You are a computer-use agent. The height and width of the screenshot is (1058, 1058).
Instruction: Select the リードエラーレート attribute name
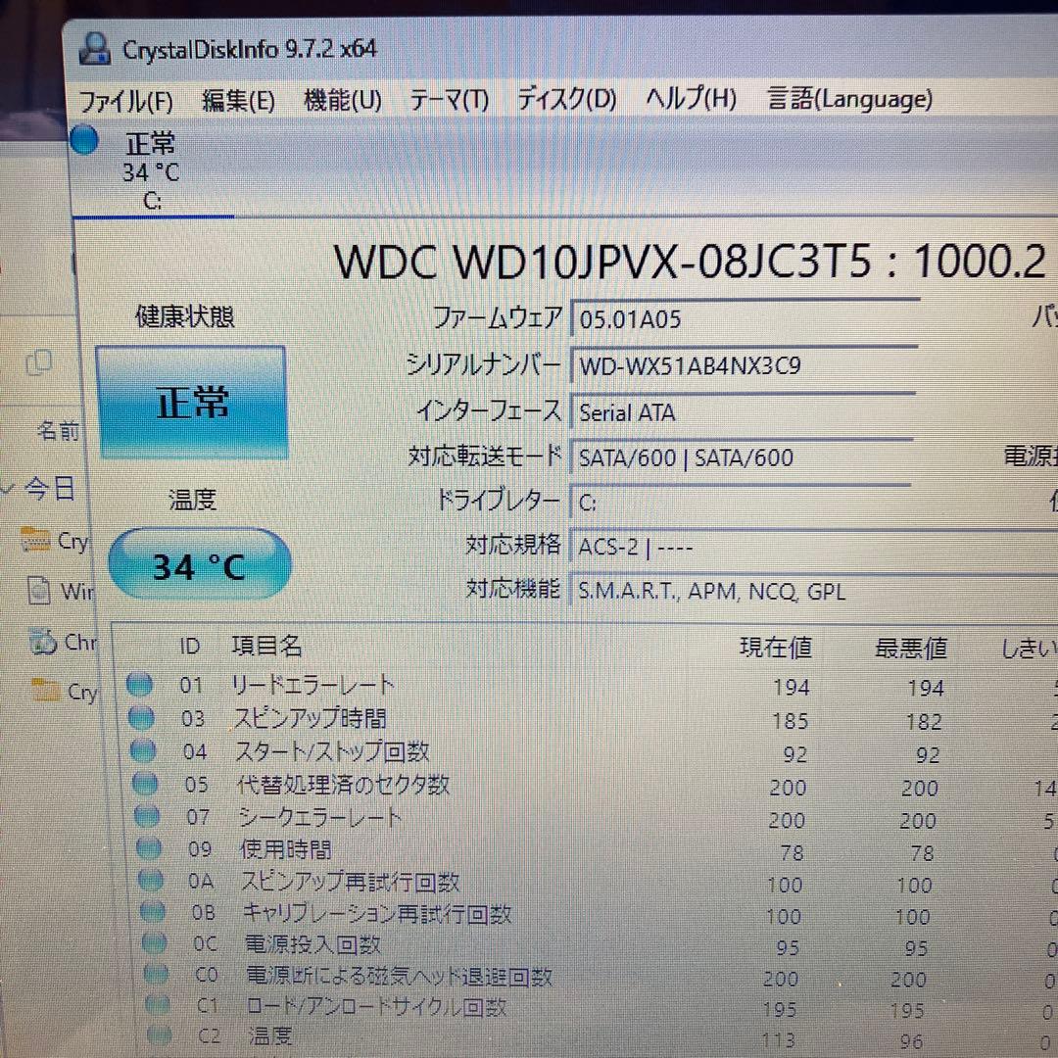(313, 686)
